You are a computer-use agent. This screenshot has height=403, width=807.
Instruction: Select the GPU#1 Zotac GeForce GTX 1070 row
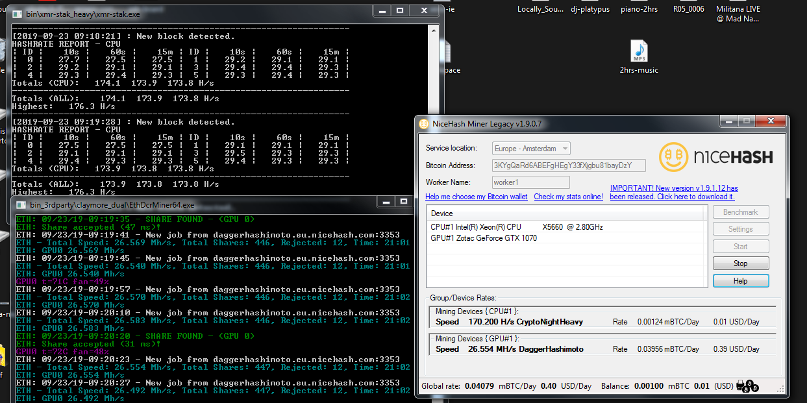click(484, 238)
